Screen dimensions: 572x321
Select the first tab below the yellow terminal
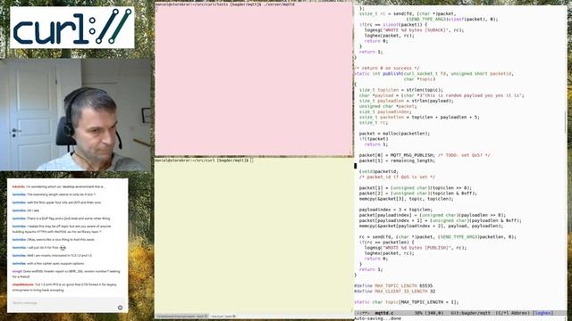pos(181,317)
